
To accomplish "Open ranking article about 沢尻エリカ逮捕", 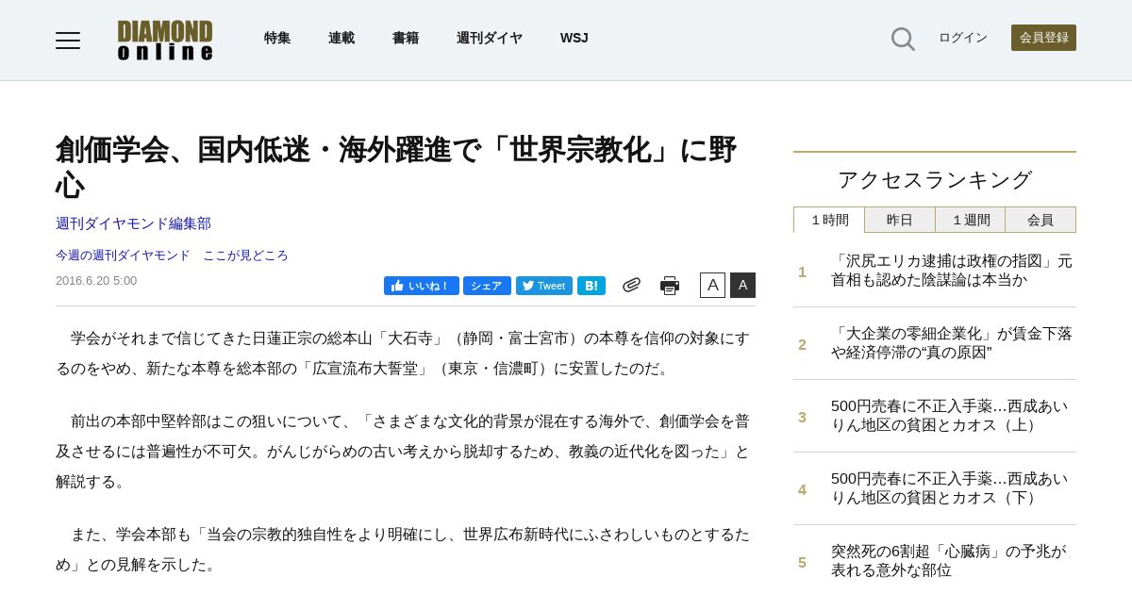I will pos(952,271).
